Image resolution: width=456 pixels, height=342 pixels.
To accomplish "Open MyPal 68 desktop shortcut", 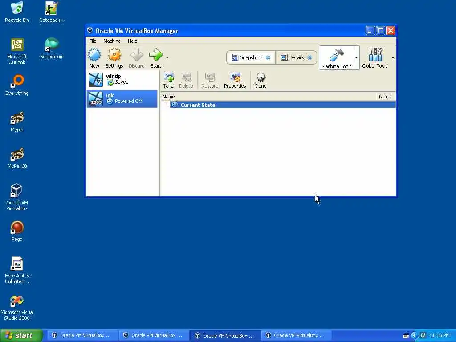I will click(x=17, y=158).
